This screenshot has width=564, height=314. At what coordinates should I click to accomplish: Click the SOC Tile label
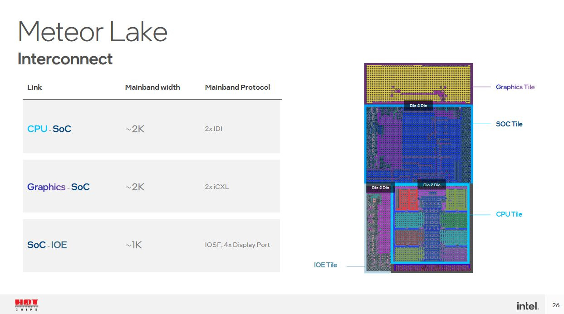[x=509, y=124]
